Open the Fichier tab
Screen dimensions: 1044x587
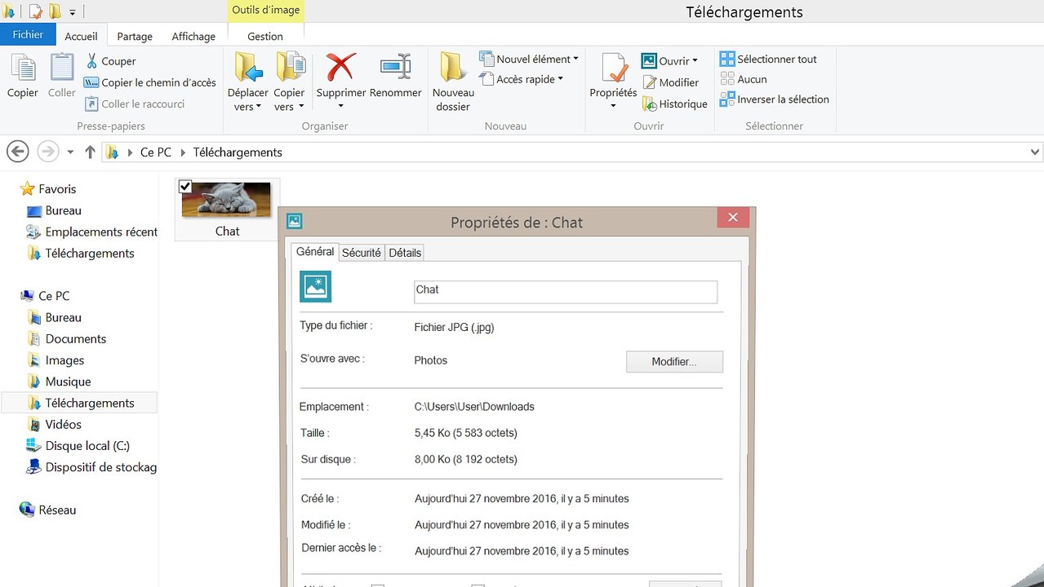28,34
